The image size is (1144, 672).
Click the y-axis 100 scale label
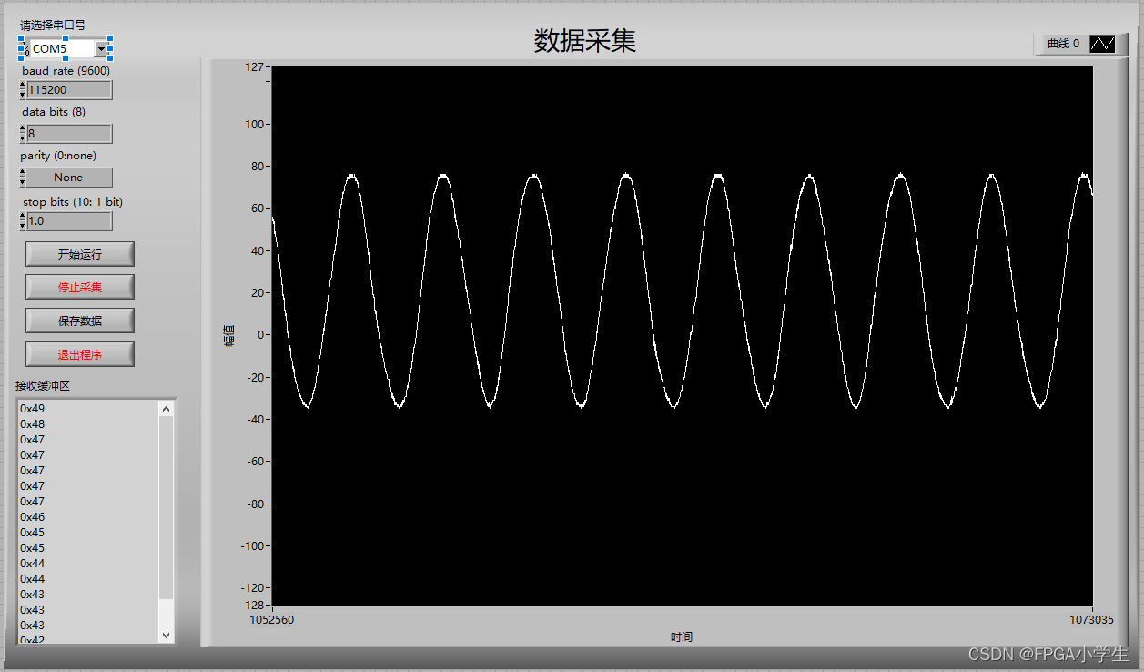click(x=254, y=125)
